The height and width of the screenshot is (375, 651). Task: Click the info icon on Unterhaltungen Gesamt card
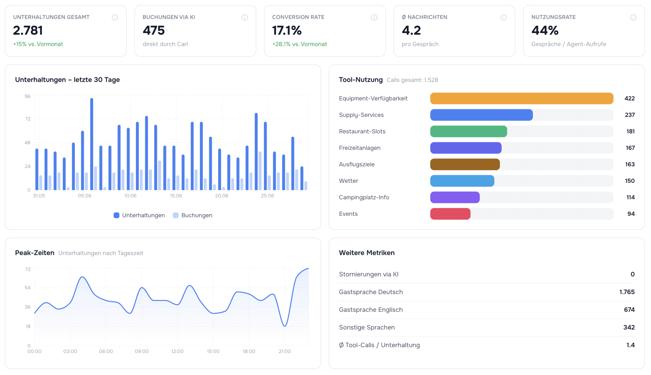[x=115, y=17]
